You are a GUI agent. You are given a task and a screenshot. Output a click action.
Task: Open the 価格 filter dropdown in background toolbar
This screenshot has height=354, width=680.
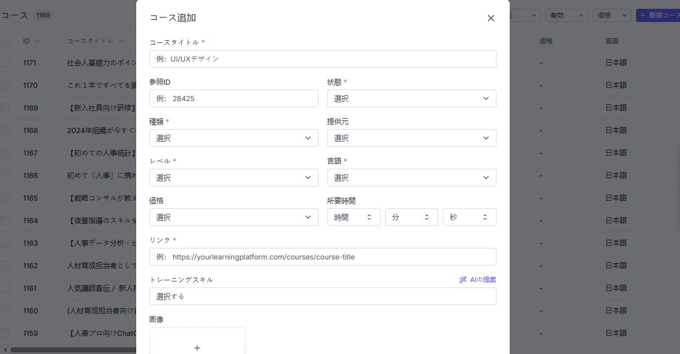tap(612, 15)
